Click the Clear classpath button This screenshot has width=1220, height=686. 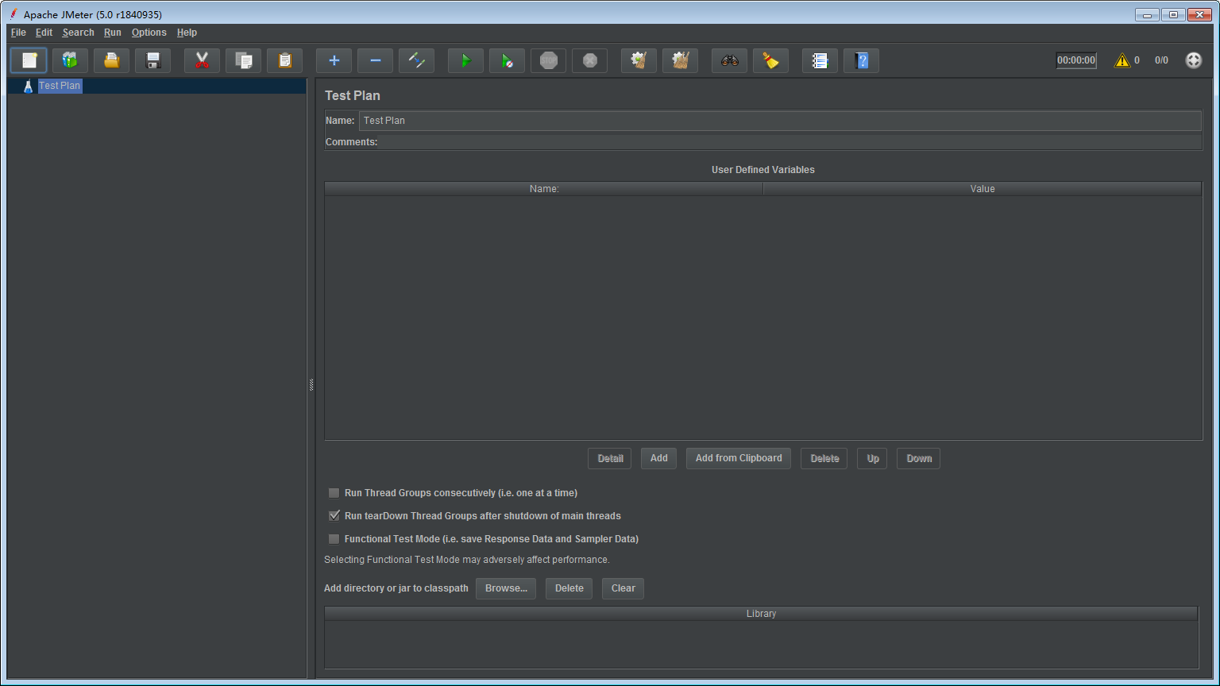coord(623,588)
